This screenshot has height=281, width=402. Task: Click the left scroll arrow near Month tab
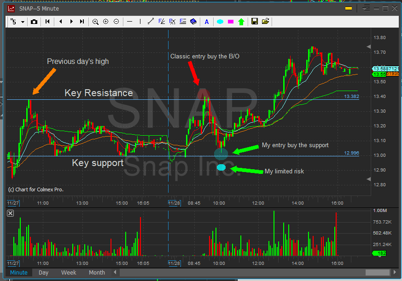(115, 272)
